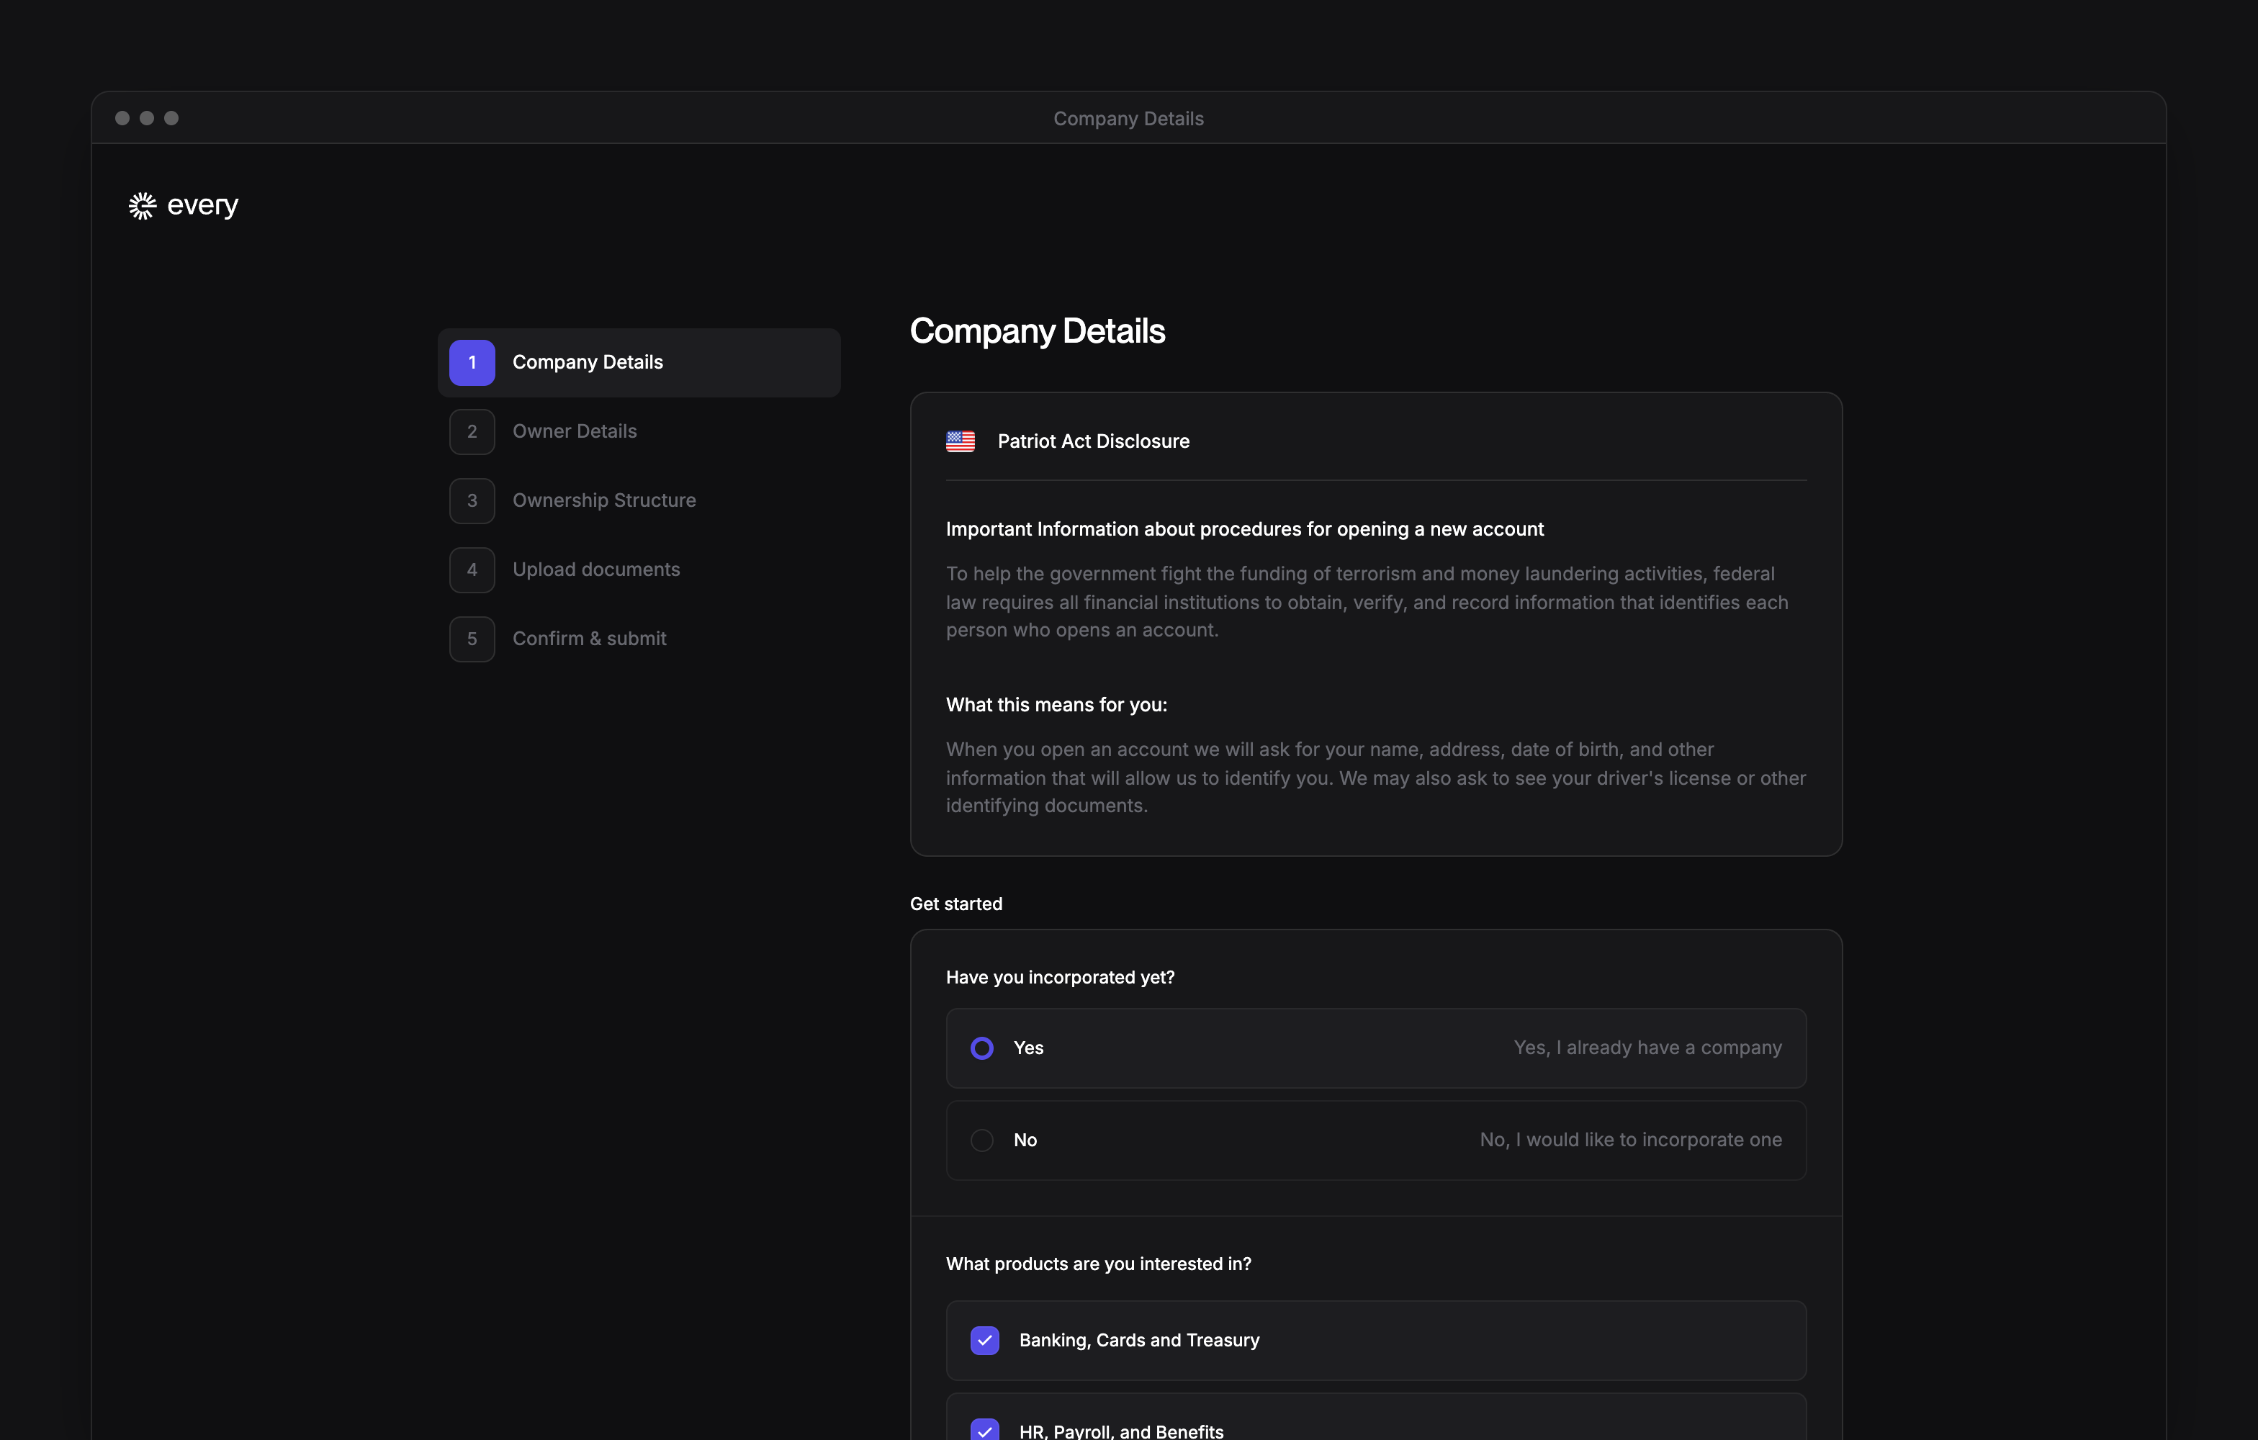
Task: Select the No radio button
Action: [982, 1140]
